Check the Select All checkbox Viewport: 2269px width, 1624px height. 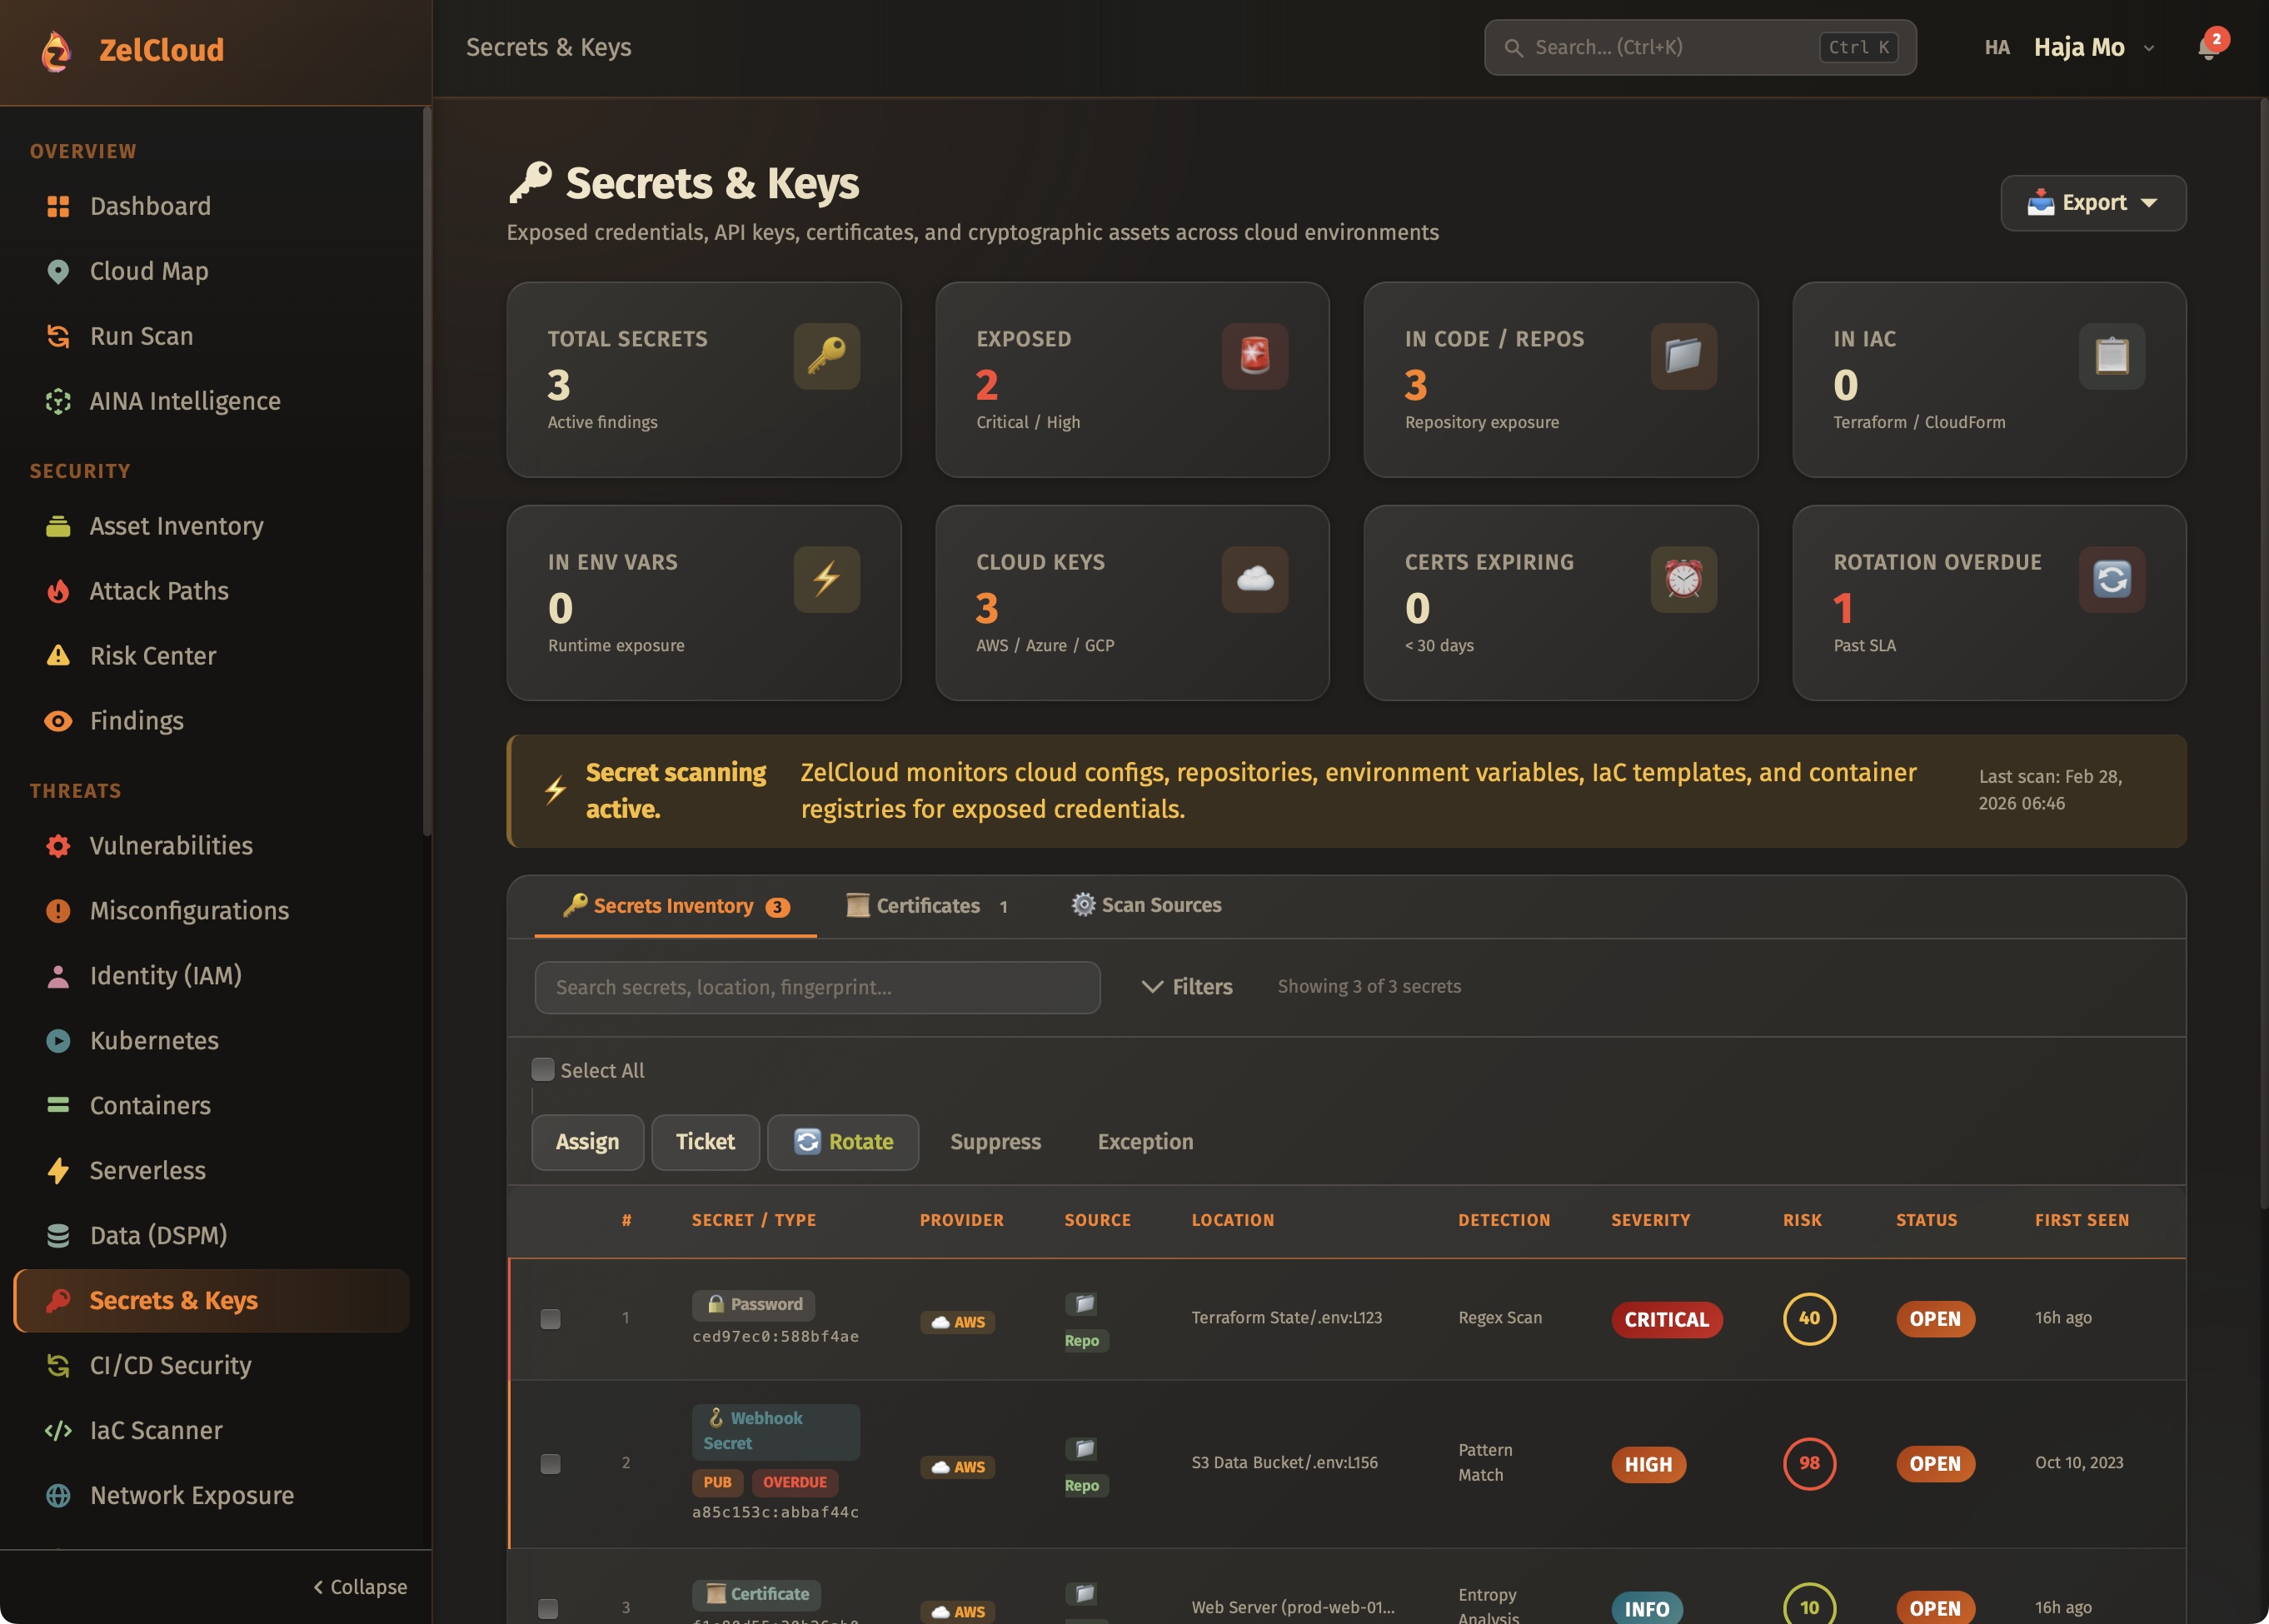coord(543,1070)
